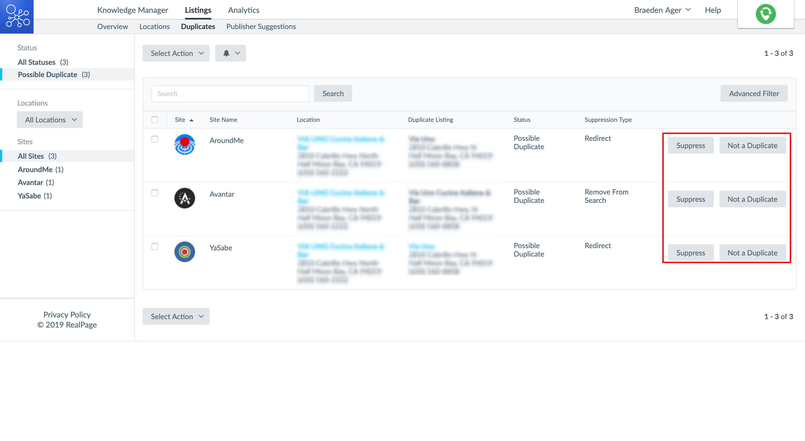The height and width of the screenshot is (441, 805).
Task: Click the Duplicate Listing column header
Action: click(430, 120)
